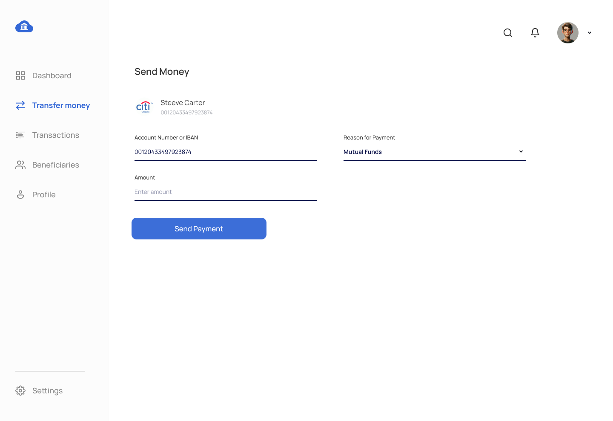This screenshot has width=613, height=421.
Task: Click the Dashboard grid icon
Action: (x=20, y=76)
